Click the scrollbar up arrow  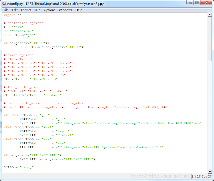[x=210, y=15]
